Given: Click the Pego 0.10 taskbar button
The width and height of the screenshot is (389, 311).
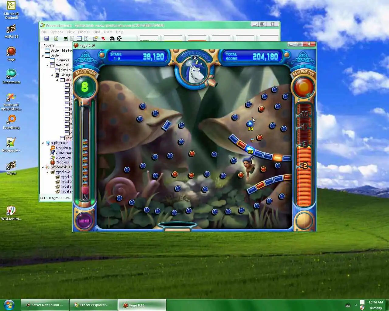Looking at the screenshot, I should click(x=142, y=305).
